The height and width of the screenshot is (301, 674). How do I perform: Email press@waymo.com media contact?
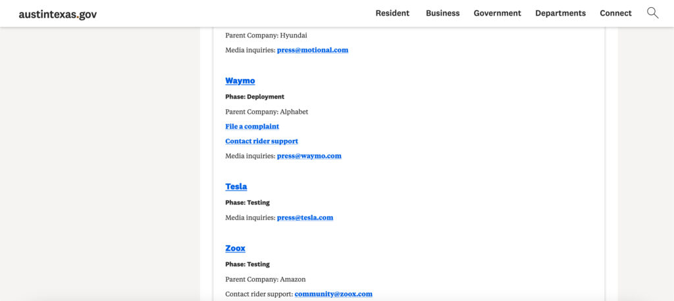[309, 156]
